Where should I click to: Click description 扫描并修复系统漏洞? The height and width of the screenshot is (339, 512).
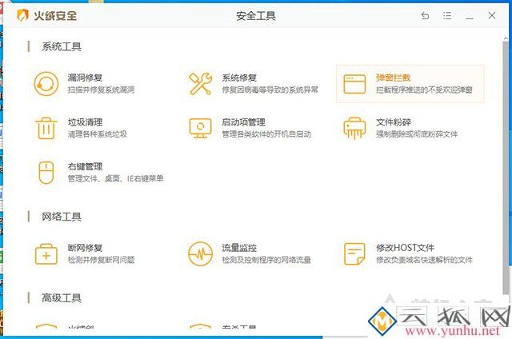click(102, 90)
